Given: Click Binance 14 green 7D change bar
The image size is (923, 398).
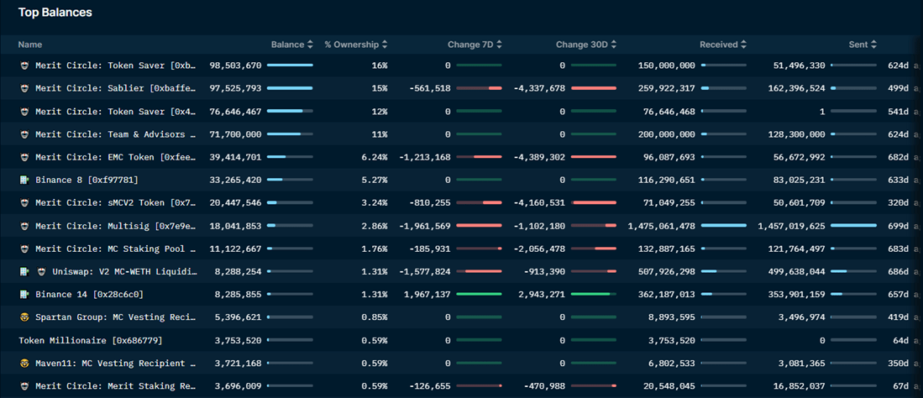Looking at the screenshot, I should (479, 294).
